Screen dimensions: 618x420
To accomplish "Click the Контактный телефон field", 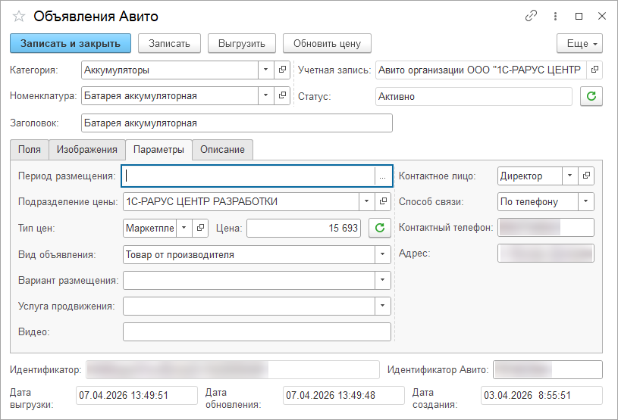I will 546,228.
